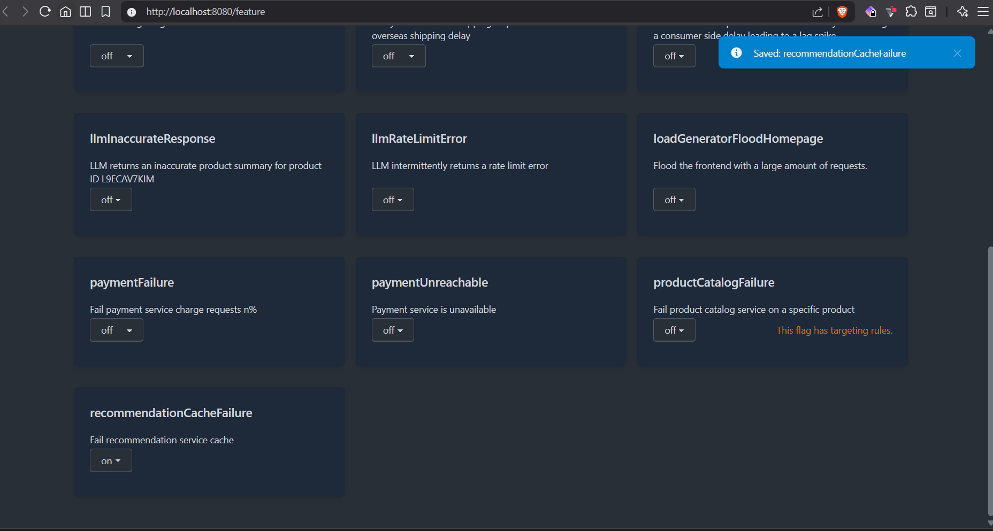
Task: Open the off dropdown under consumer side delay
Action: pyautogui.click(x=674, y=56)
